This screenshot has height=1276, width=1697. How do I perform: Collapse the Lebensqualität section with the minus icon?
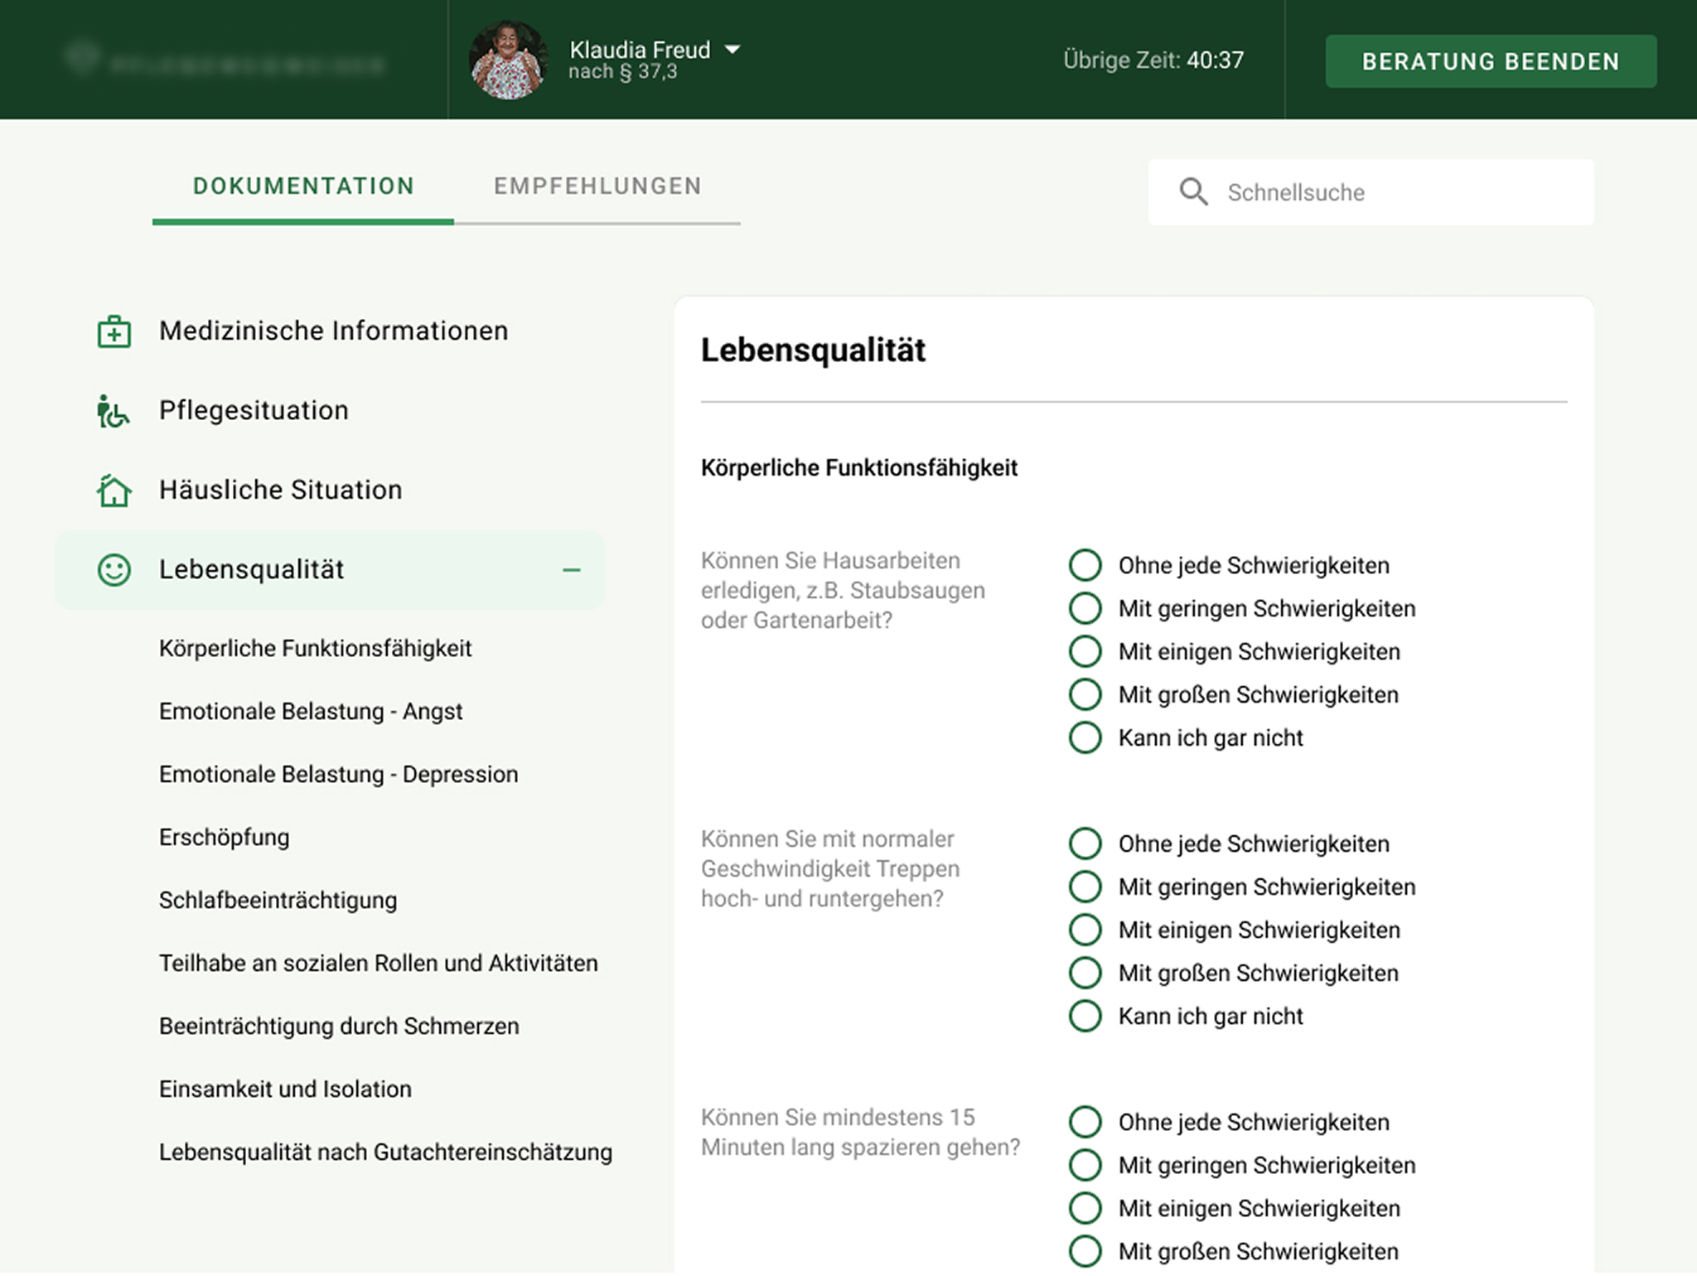pyautogui.click(x=571, y=570)
